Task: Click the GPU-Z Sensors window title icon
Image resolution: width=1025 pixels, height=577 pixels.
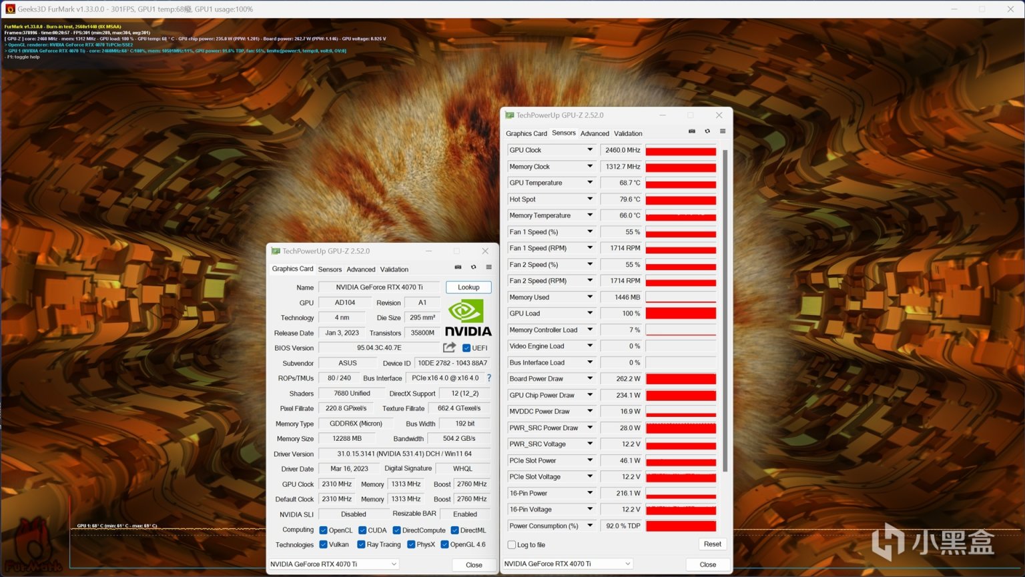Action: click(x=510, y=115)
